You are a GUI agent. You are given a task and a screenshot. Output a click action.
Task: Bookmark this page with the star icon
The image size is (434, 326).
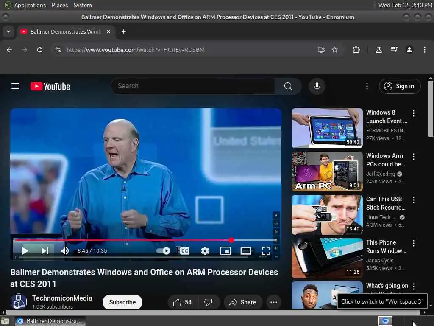(x=335, y=50)
